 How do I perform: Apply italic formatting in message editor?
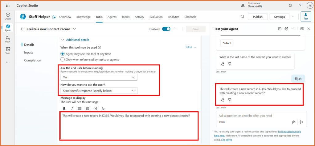(x=72, y=109)
